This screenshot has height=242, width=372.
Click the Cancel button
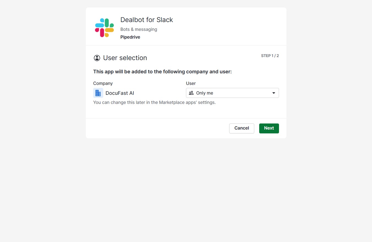pos(242,128)
